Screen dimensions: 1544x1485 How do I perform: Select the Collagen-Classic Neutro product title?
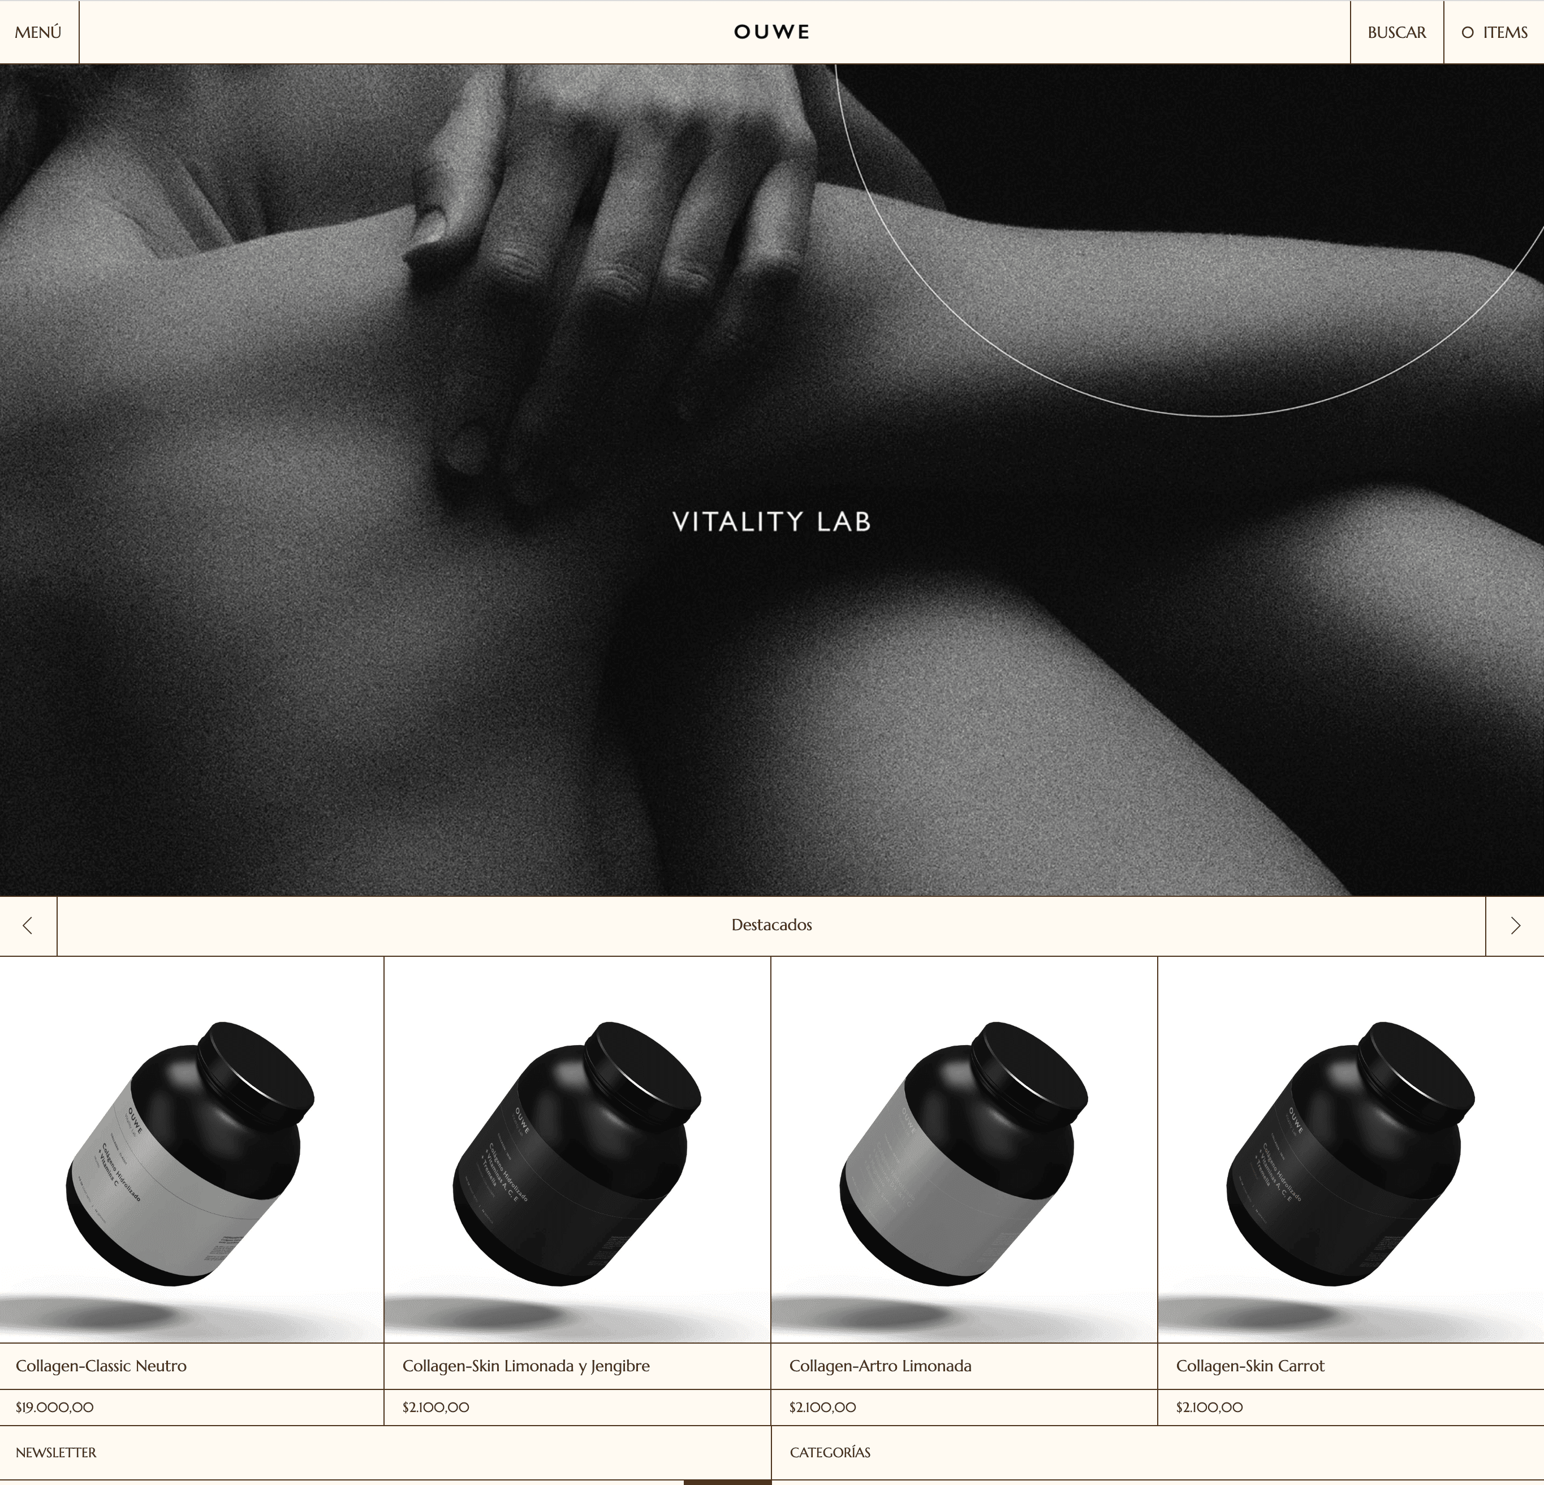tap(101, 1366)
